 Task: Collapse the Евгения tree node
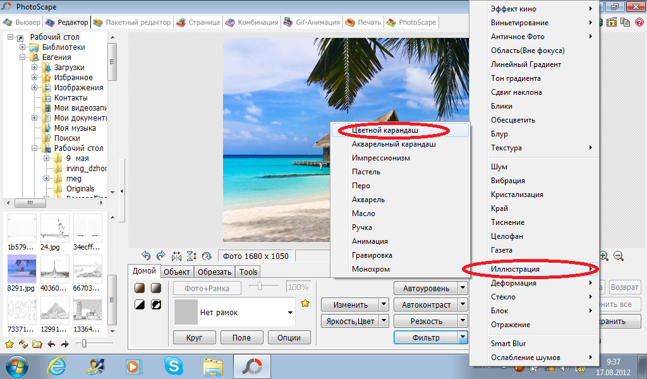point(22,57)
